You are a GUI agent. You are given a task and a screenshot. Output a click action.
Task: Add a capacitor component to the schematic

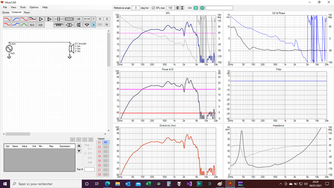coord(58,19)
